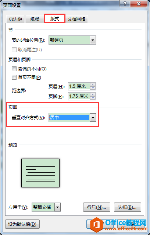The image size is (150, 235).
Task: Switch to 纸张 tab
Action: coord(35,19)
